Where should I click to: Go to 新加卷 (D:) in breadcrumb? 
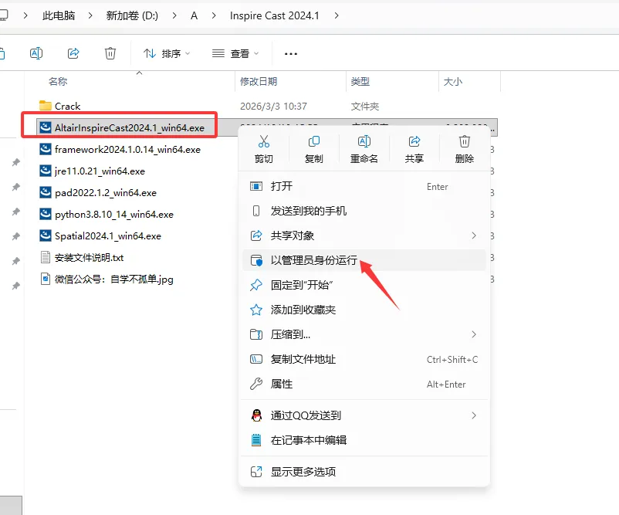point(132,15)
